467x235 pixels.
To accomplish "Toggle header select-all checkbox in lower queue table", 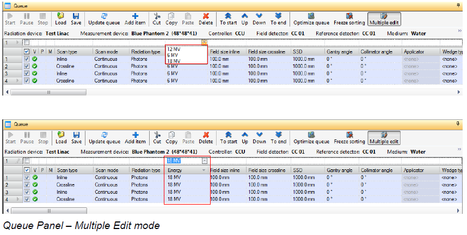I will pyautogui.click(x=27, y=170).
